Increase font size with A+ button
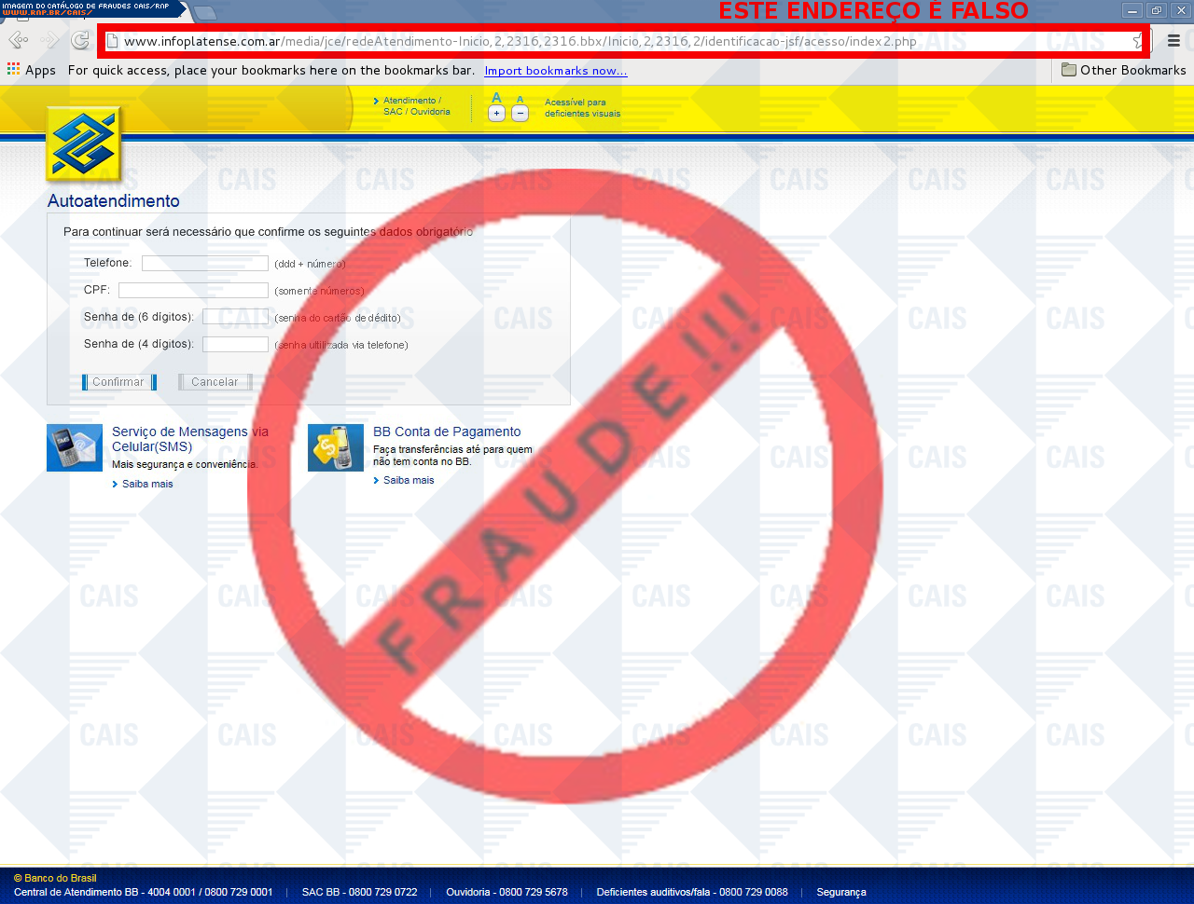 point(496,113)
